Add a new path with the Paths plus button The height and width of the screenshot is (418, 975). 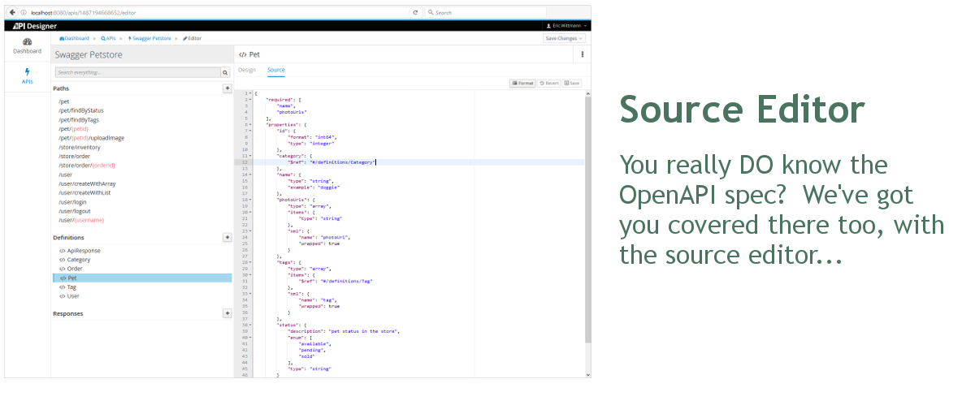point(227,88)
